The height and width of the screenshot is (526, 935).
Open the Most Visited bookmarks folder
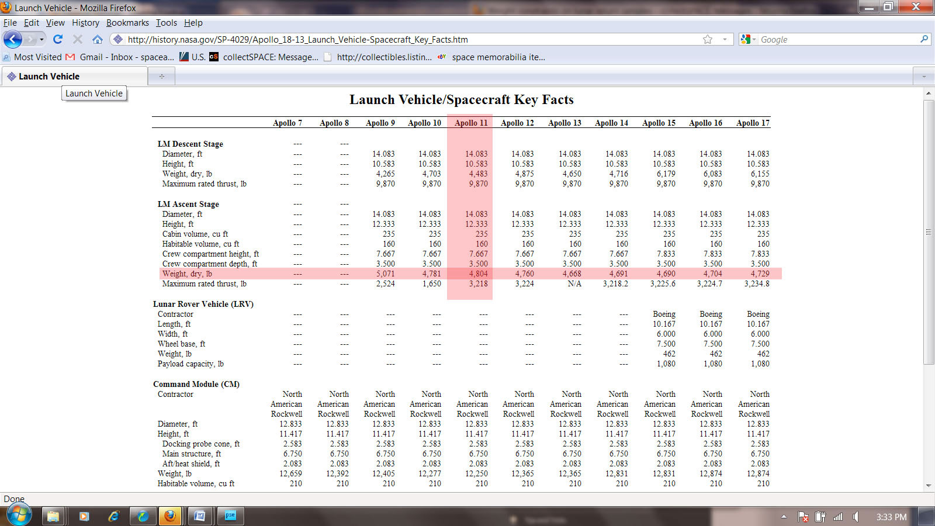(x=32, y=57)
